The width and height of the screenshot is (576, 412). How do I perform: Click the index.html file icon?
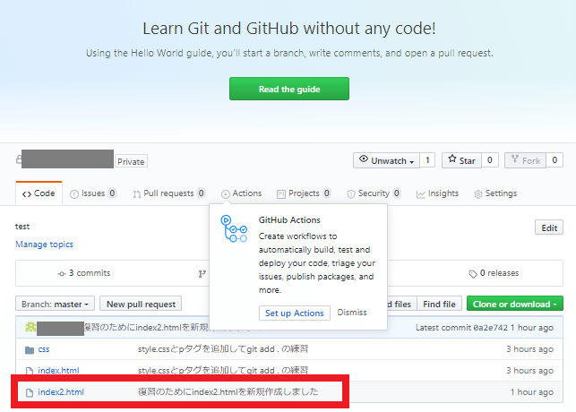click(30, 371)
